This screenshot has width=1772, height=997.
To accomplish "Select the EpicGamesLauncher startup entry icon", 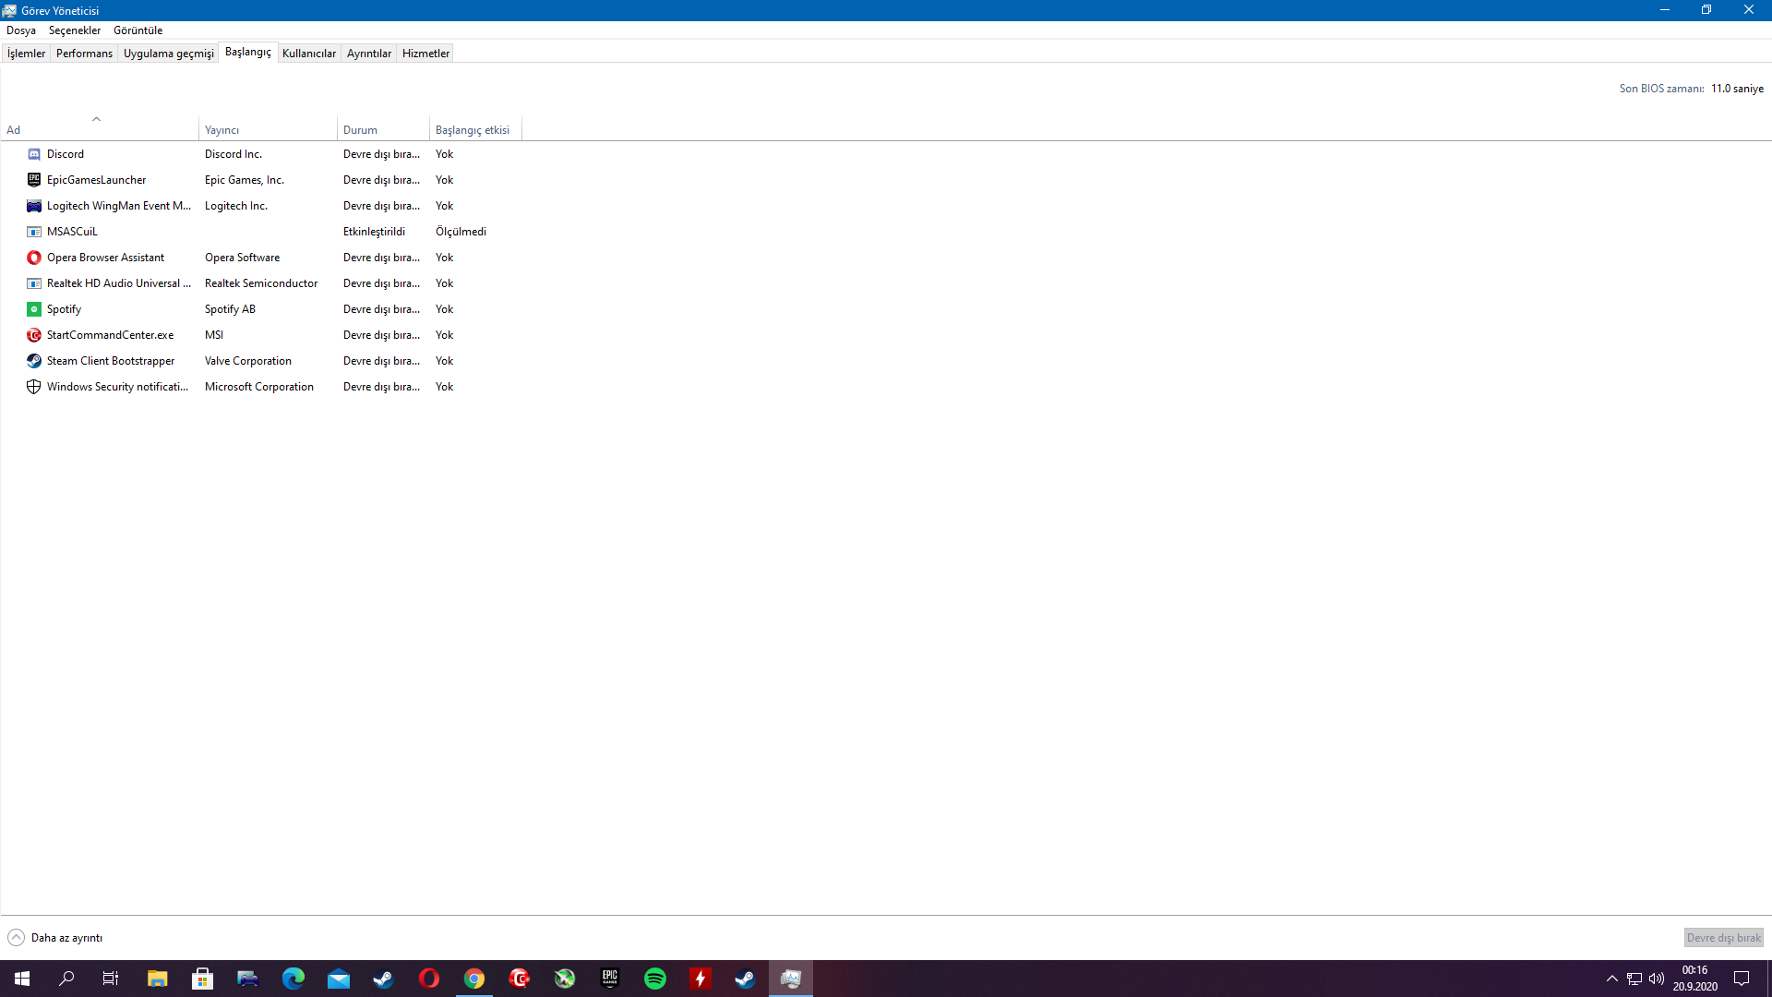I will coord(34,180).
